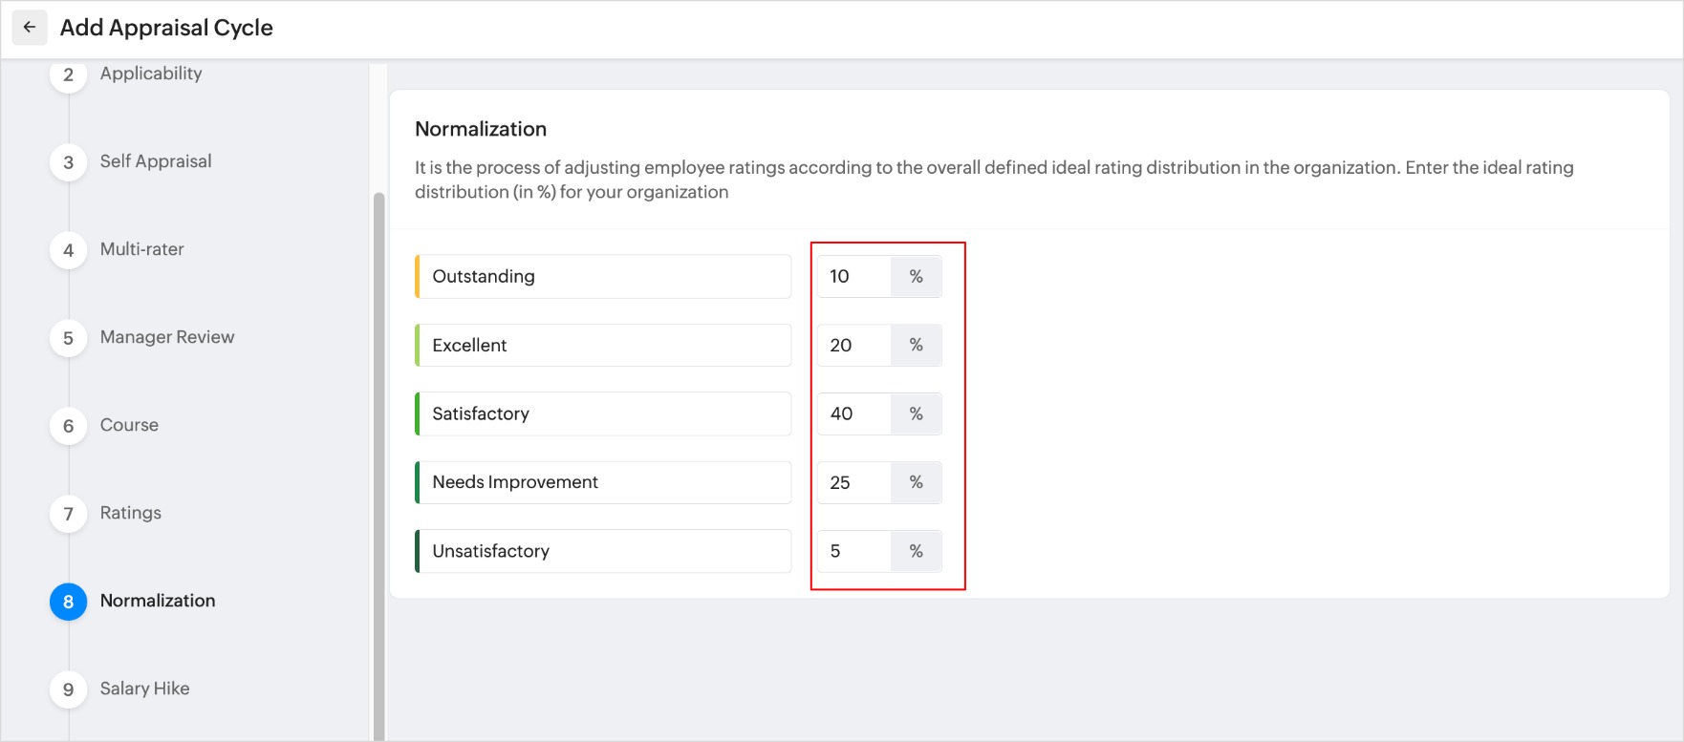This screenshot has width=1684, height=742.
Task: Click the back arrow icon
Action: (x=30, y=28)
